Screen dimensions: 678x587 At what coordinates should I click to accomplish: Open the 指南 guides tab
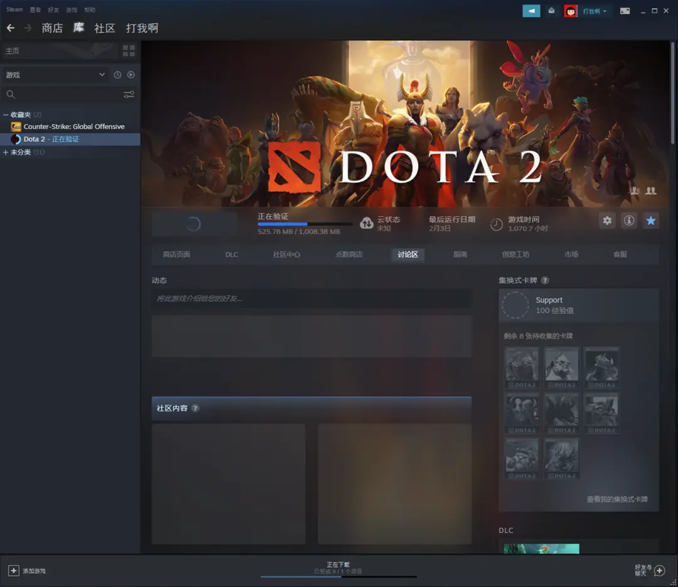pos(460,254)
